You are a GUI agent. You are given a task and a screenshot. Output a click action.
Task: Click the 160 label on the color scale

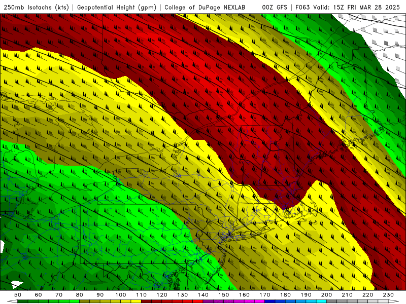click(x=244, y=295)
